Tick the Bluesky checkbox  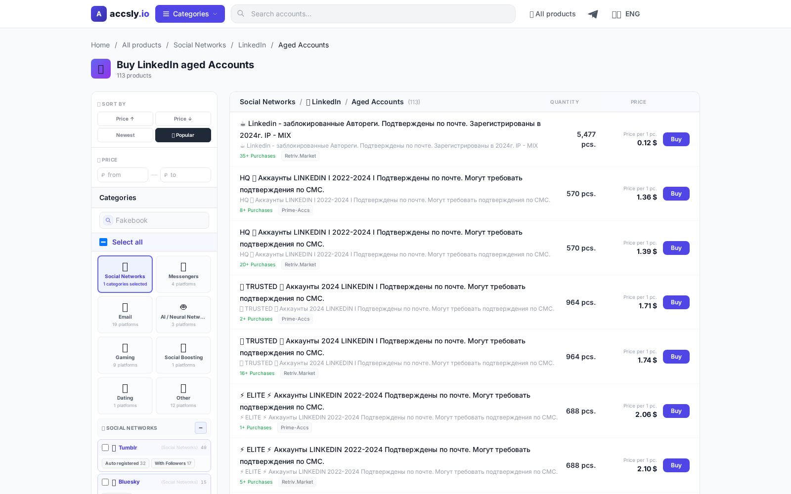[x=105, y=482]
